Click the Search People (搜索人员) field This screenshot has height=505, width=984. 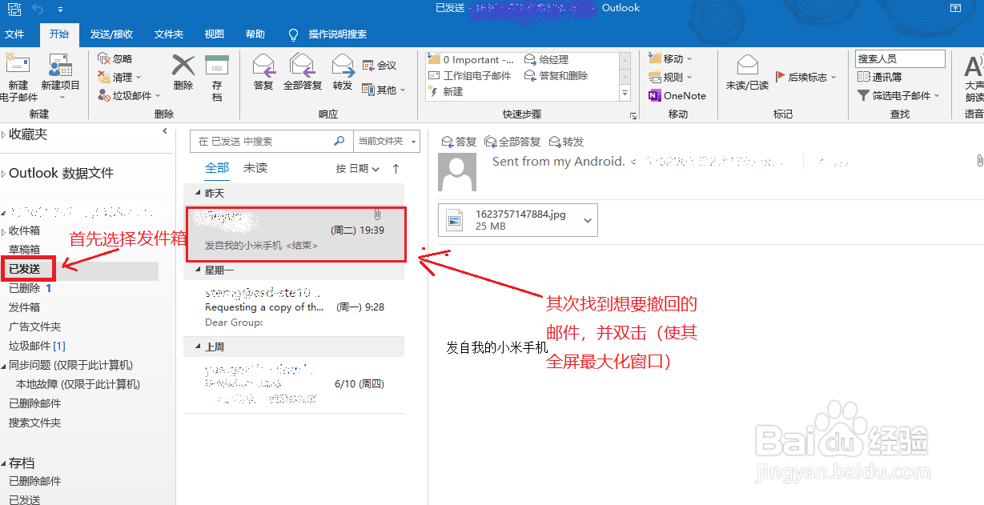click(x=901, y=59)
